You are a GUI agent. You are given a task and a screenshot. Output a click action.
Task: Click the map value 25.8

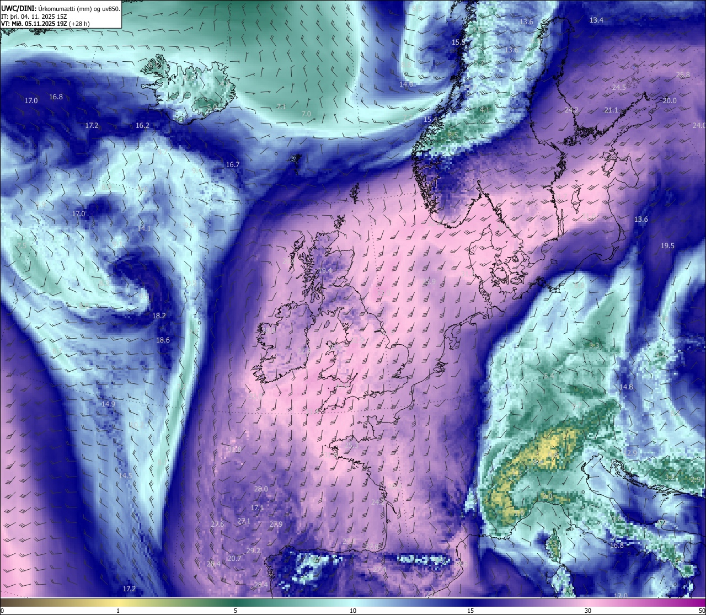click(x=683, y=75)
